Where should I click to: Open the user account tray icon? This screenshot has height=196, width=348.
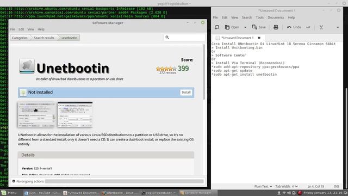[x=279, y=193]
